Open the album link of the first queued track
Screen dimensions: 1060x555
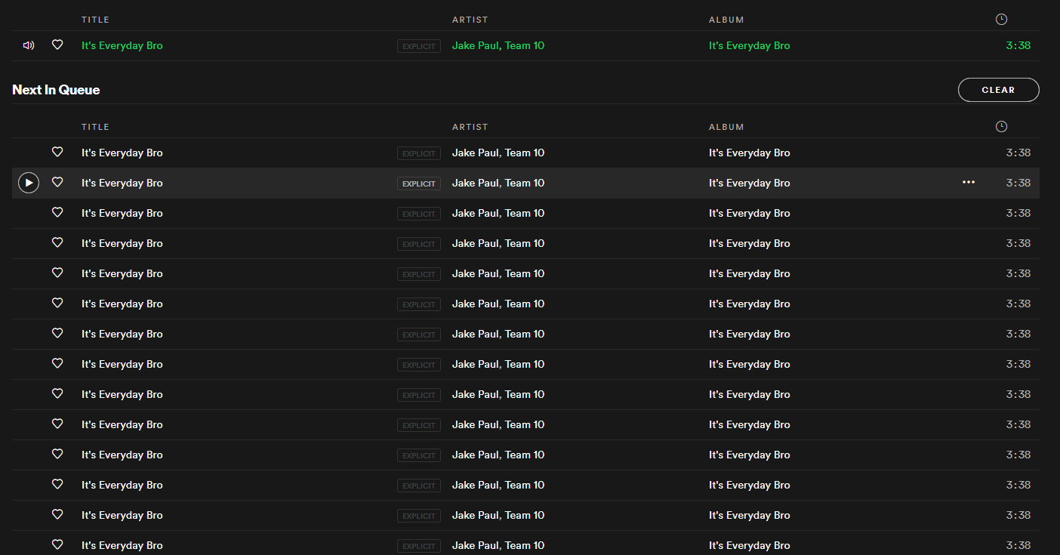click(x=749, y=153)
